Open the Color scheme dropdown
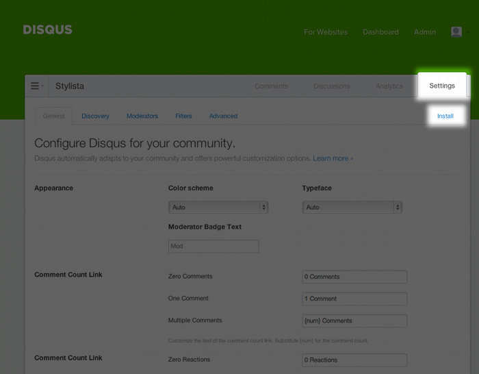 [218, 208]
